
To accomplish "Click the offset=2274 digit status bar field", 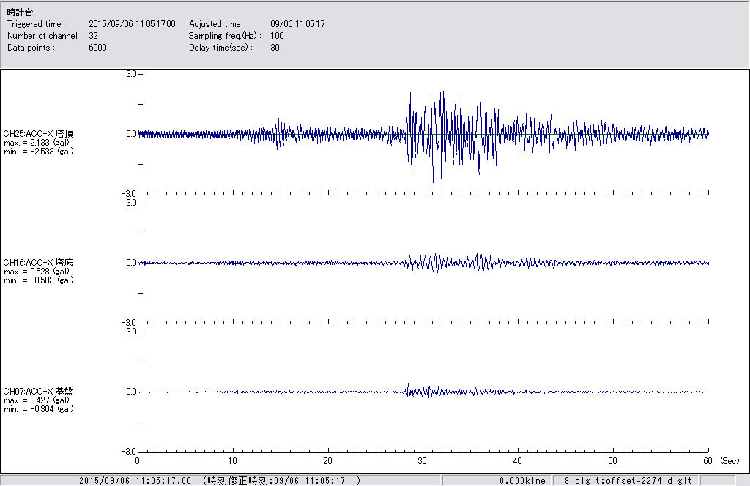I will coord(628,481).
